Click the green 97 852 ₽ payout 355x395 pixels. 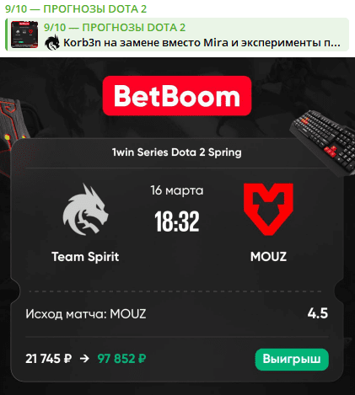pos(121,359)
